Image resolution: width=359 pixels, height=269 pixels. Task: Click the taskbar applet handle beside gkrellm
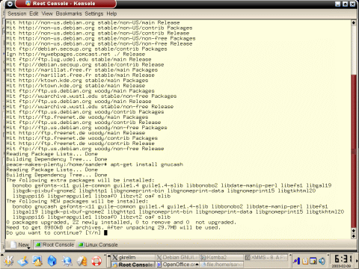[108, 261]
